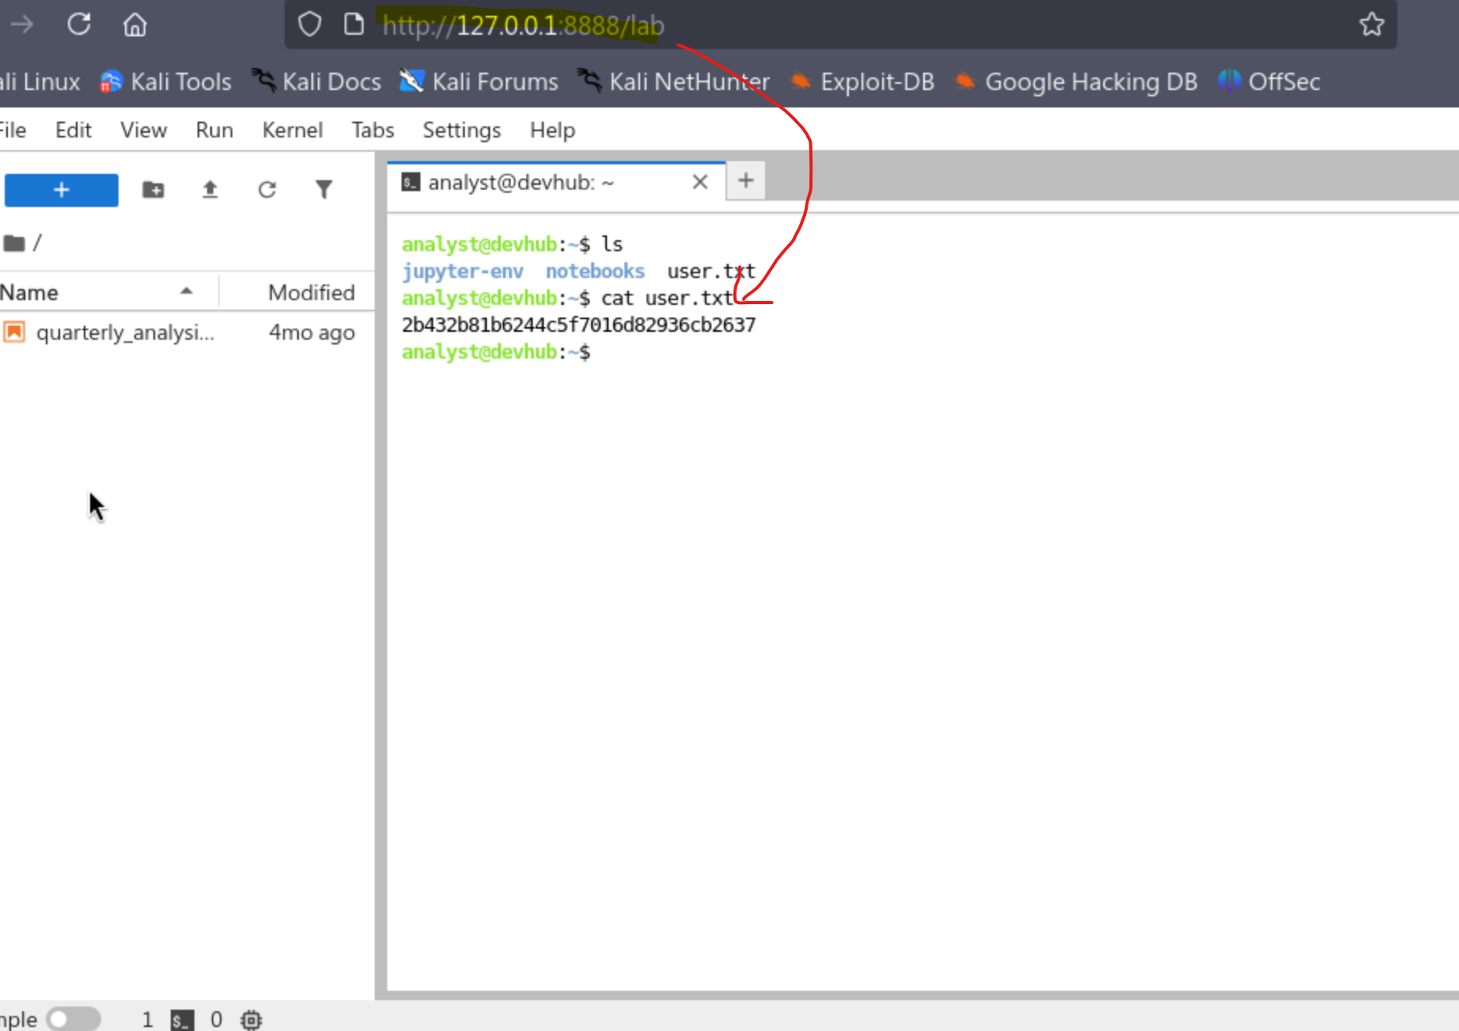Image resolution: width=1459 pixels, height=1031 pixels.
Task: Open the Run menu
Action: [214, 130]
